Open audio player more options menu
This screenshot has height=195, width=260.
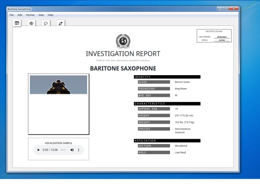coord(78,150)
